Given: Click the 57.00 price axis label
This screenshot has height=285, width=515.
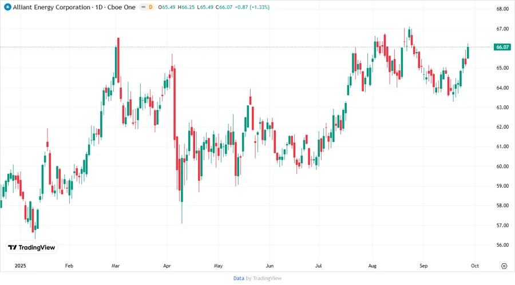Looking at the screenshot, I should (x=502, y=225).
